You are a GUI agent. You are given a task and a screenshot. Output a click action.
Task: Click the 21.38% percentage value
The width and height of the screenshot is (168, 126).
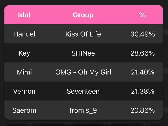coord(143,91)
